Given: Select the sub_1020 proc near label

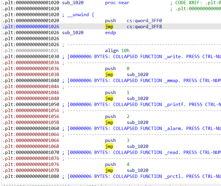Looking at the screenshot, I should [x=73, y=3].
